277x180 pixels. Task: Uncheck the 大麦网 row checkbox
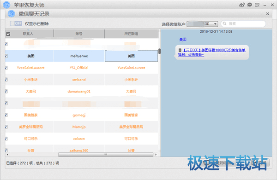(x=6, y=91)
